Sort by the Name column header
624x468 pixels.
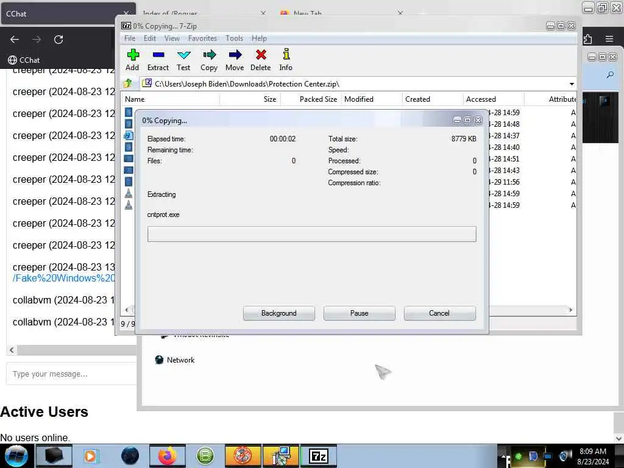[171, 99]
